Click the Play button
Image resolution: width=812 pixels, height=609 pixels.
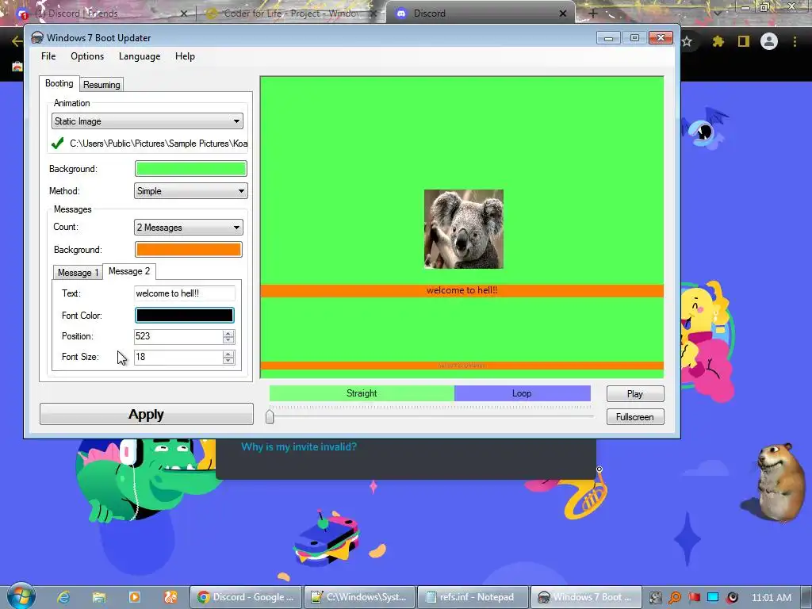635,394
